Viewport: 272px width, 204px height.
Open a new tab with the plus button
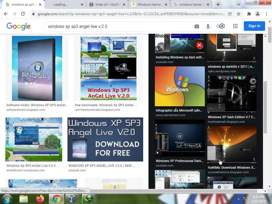click(x=218, y=5)
